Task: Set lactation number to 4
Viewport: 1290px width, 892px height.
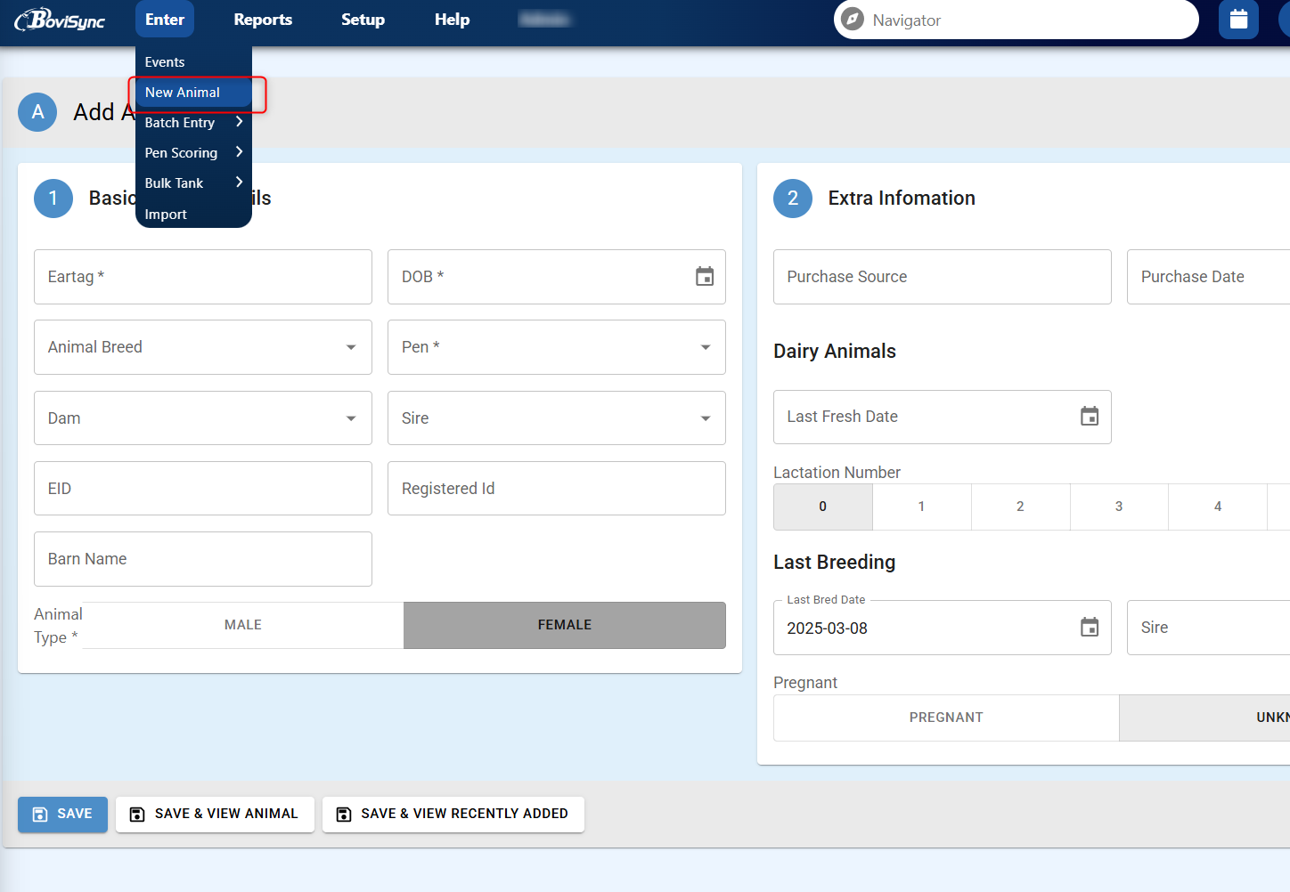Action: click(1218, 507)
